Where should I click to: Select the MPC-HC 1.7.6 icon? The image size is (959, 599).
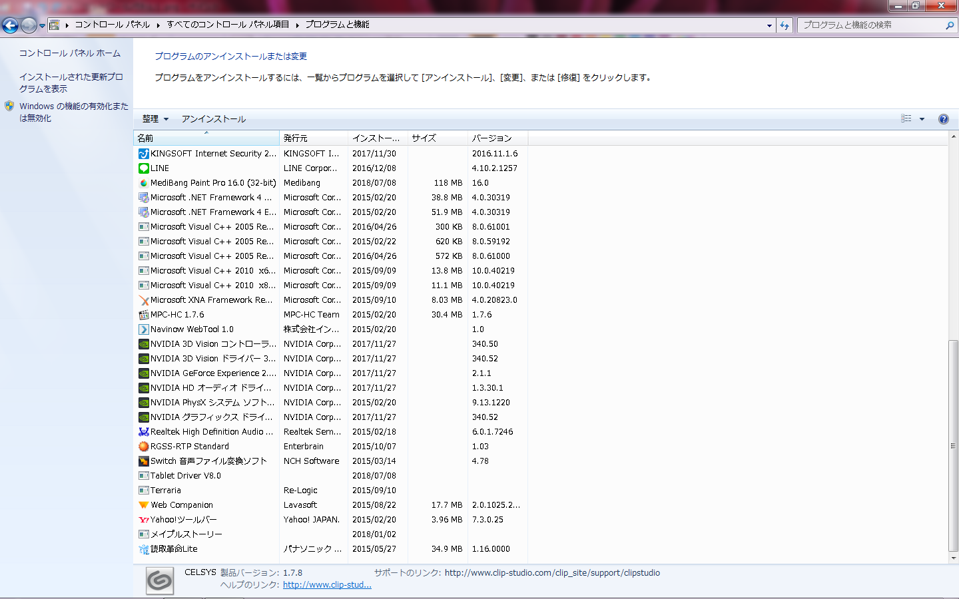click(x=143, y=315)
